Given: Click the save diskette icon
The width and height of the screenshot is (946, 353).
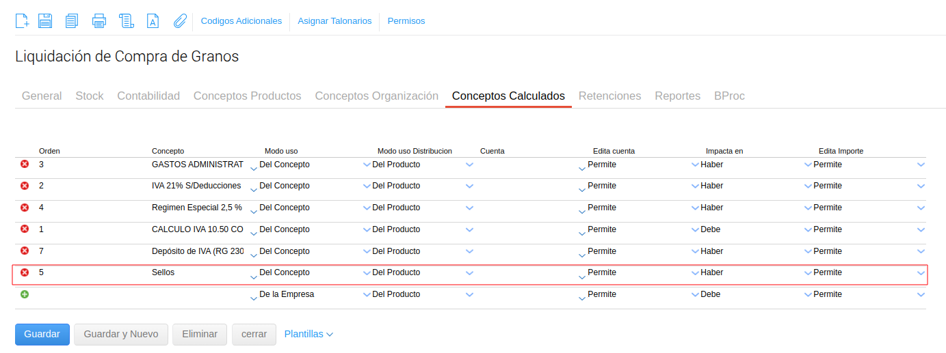Looking at the screenshot, I should (x=45, y=21).
